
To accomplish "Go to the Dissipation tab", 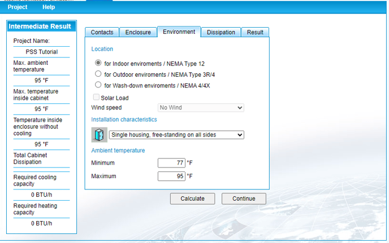I will (x=221, y=32).
